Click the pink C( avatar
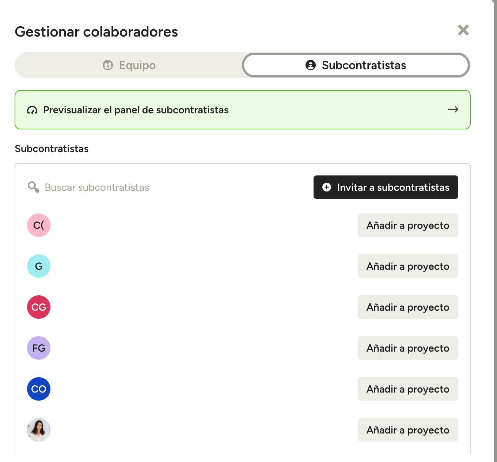The height and width of the screenshot is (462, 497). click(39, 225)
